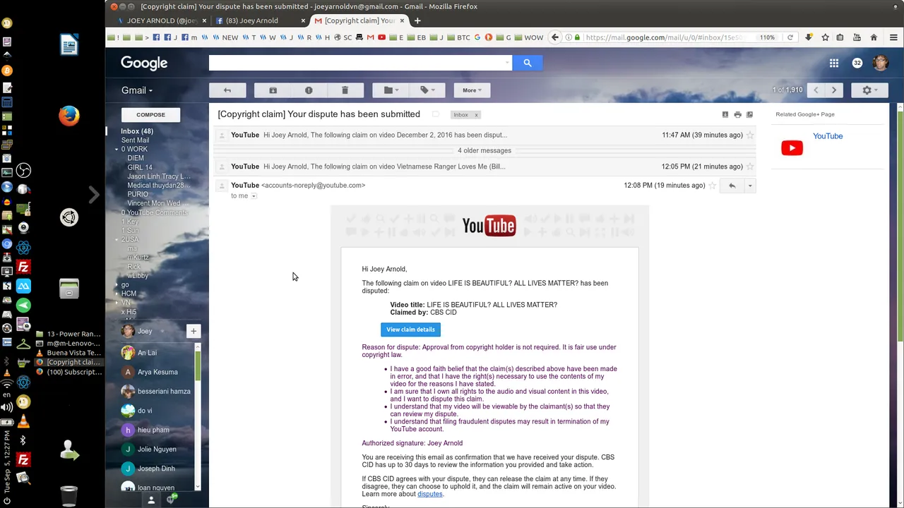The height and width of the screenshot is (508, 904).
Task: Add a new Hangouts contact with plus
Action: point(194,331)
